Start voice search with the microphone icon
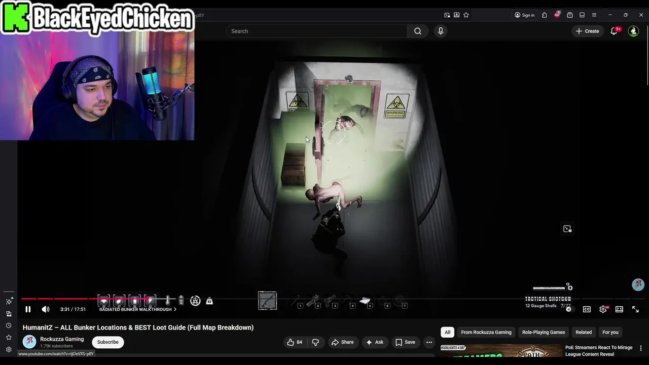 click(441, 31)
